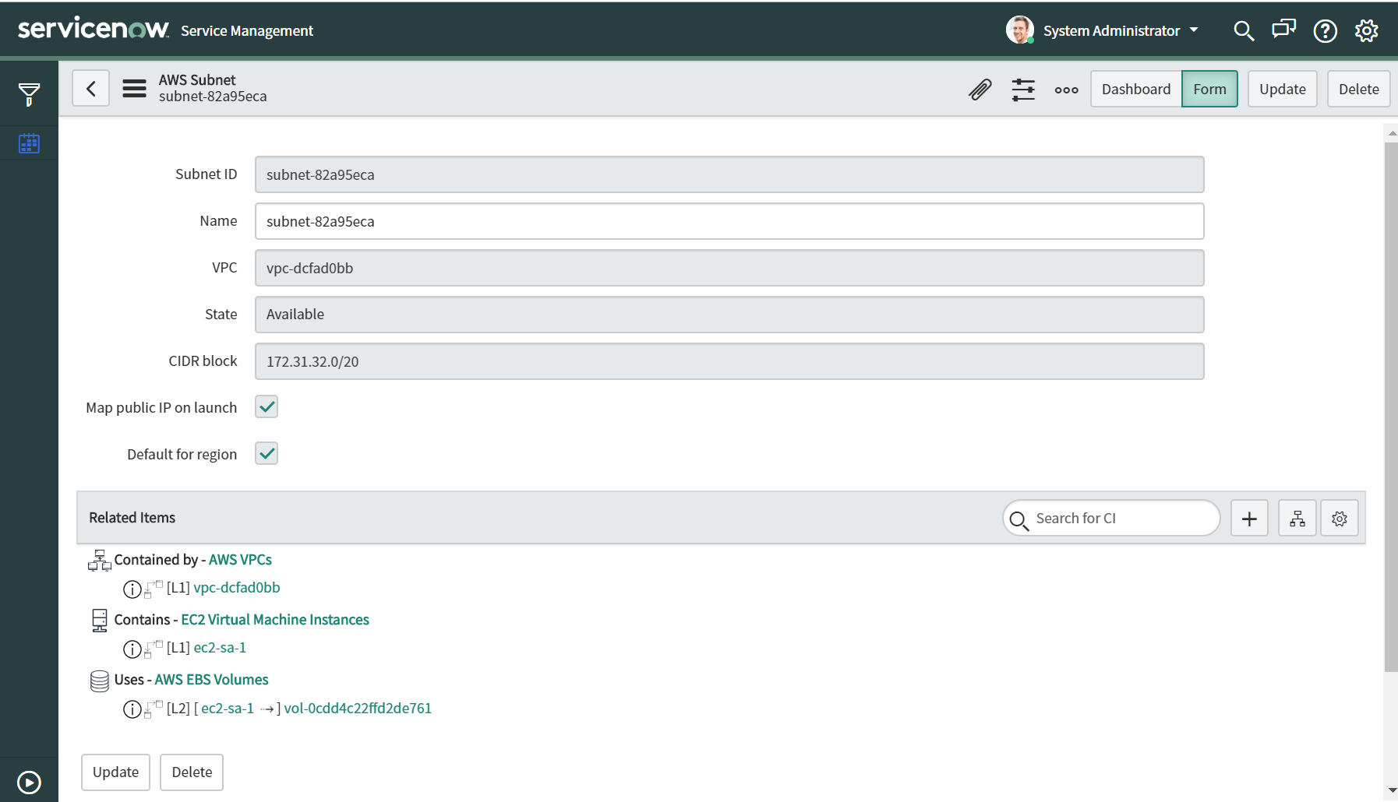
Task: Click the System Administrator avatar
Action: (x=1019, y=30)
